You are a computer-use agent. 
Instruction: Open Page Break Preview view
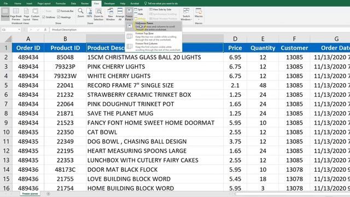[16, 14]
